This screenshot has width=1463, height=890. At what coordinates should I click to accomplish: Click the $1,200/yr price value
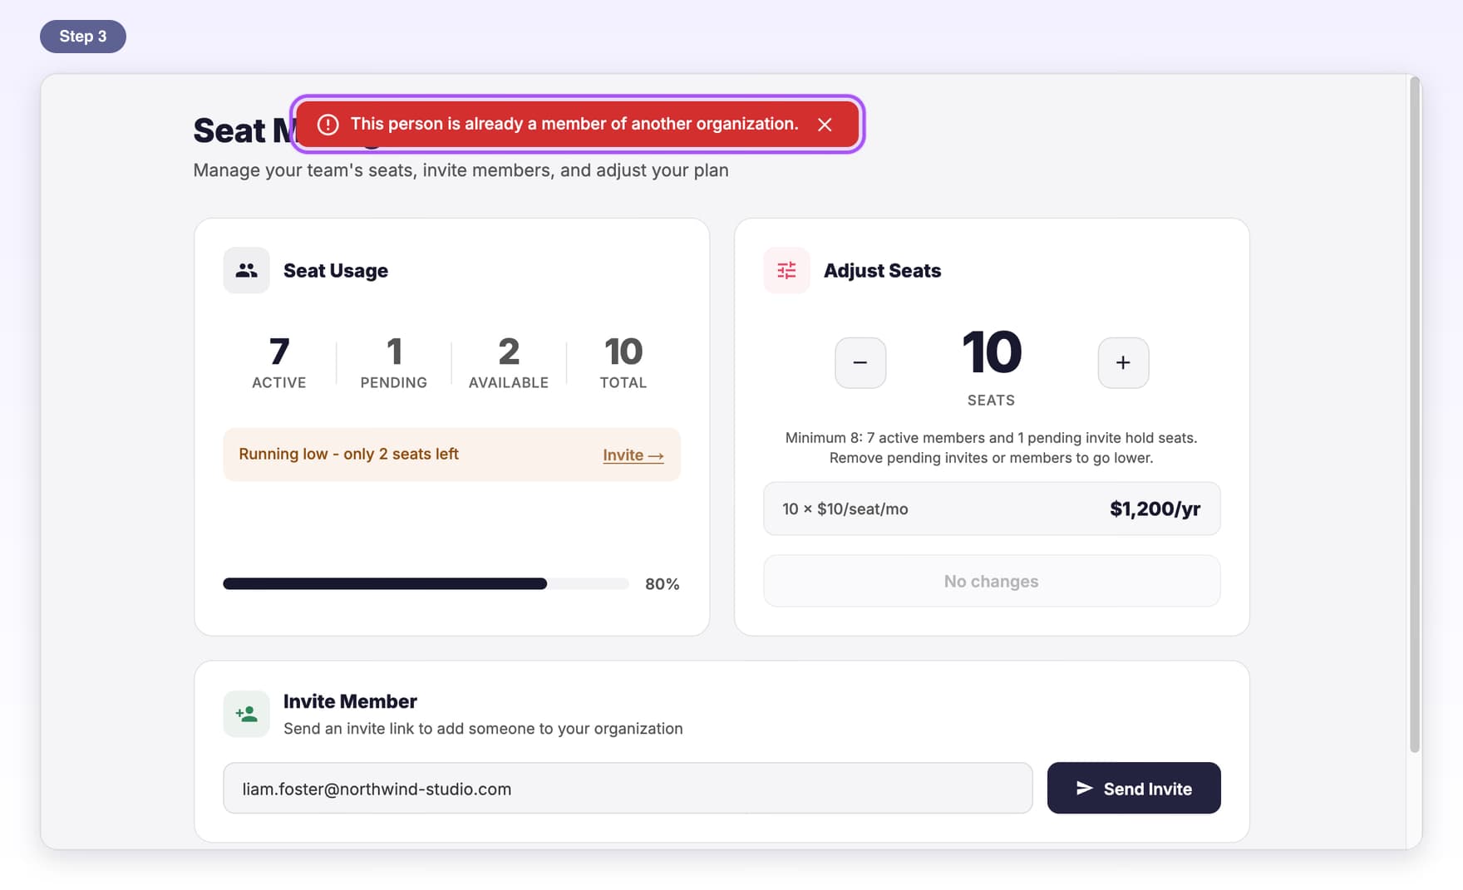coord(1155,509)
